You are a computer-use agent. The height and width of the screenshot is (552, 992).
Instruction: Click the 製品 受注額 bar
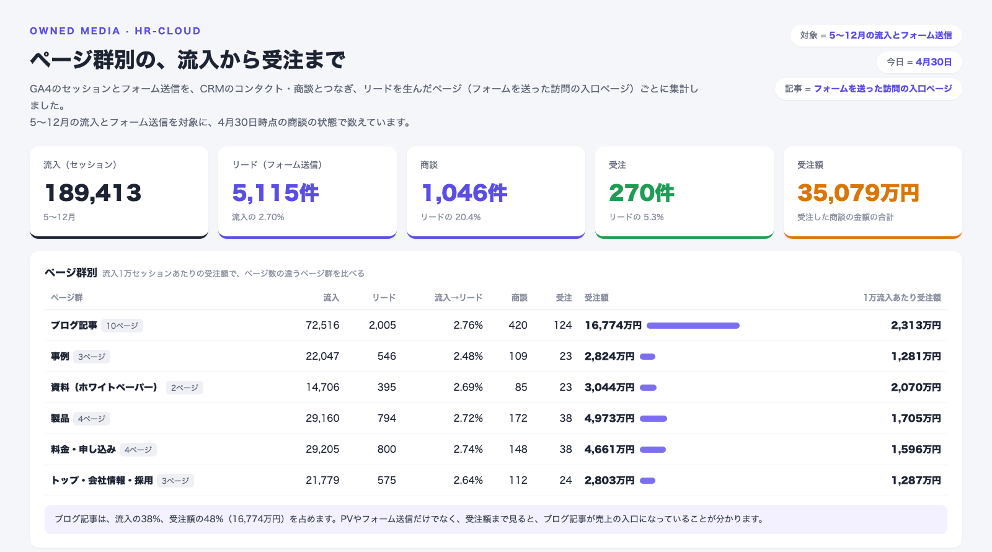coord(653,419)
